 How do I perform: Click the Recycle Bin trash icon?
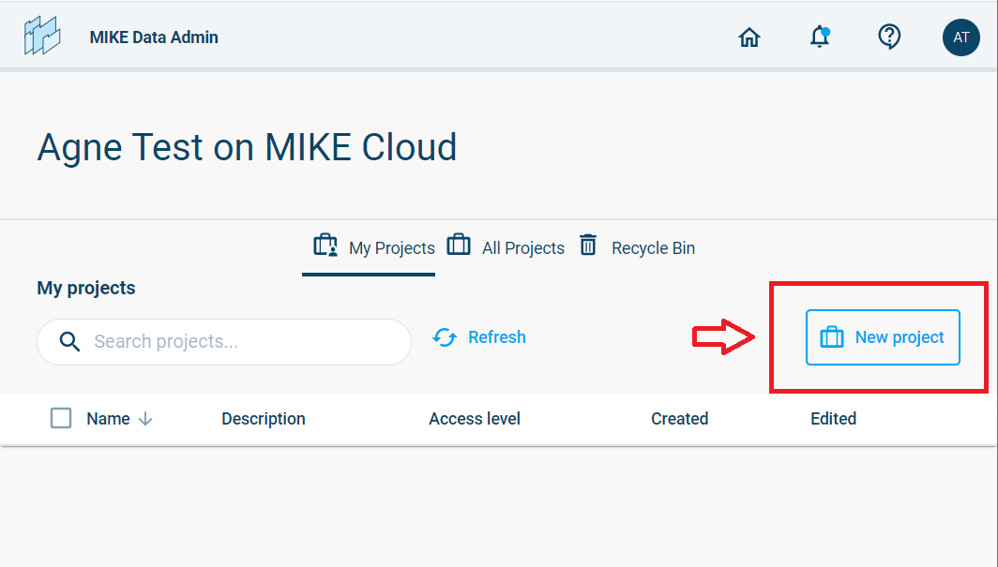coord(588,246)
